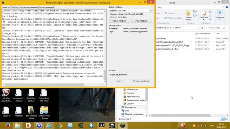Image resolution: width=230 pixels, height=129 pixels.
Task: Click Создать папку in the Explorer ribbon
Action: [188, 15]
